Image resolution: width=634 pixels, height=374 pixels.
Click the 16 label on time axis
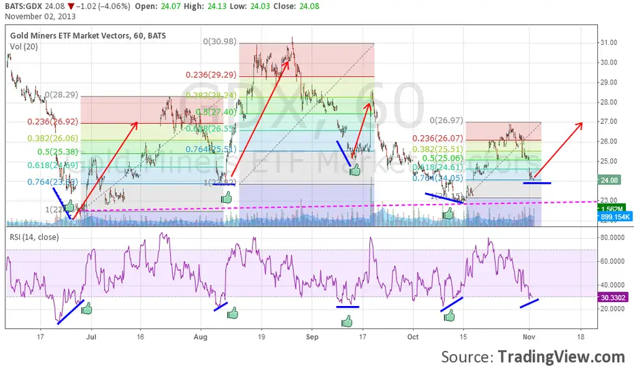pyautogui.click(x=140, y=337)
